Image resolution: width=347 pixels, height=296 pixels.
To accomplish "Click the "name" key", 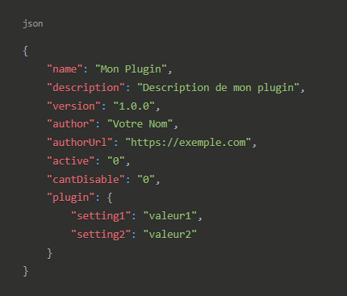I will [65, 69].
